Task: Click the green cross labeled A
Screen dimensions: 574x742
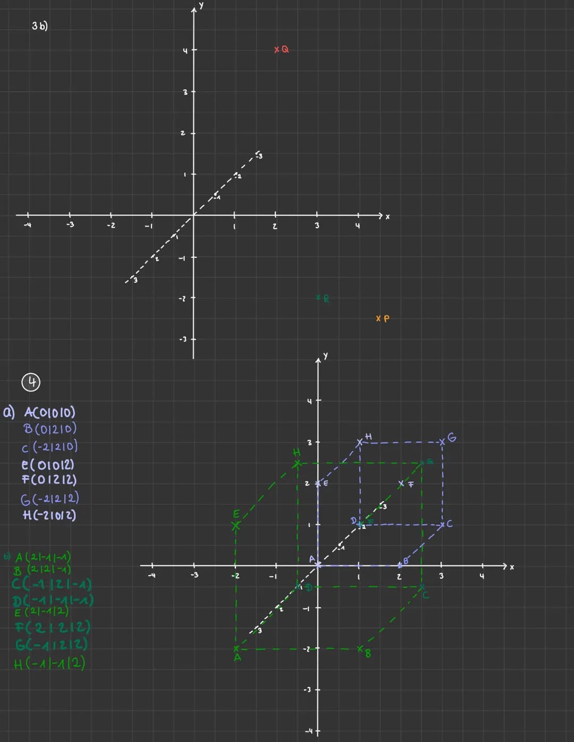Action: (x=235, y=649)
